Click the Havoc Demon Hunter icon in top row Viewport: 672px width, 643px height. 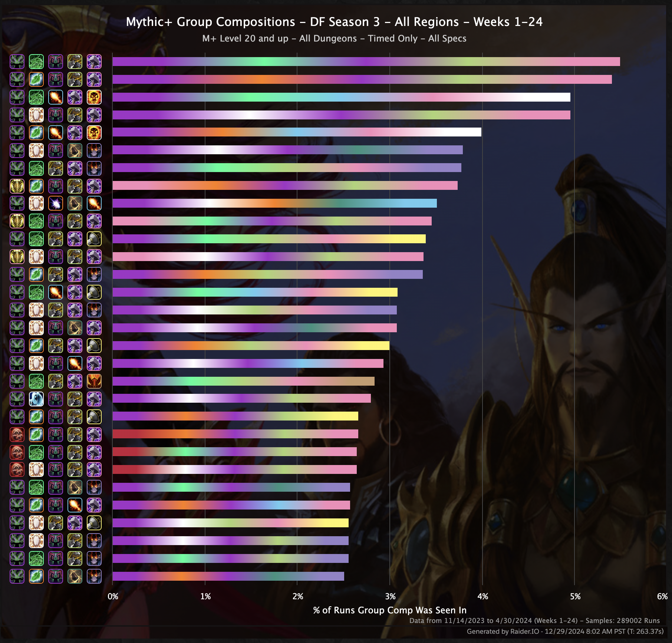pyautogui.click(x=56, y=62)
